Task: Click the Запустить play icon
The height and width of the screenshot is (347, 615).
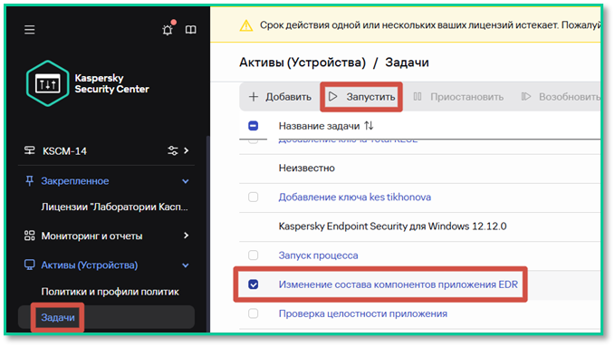Action: 333,97
